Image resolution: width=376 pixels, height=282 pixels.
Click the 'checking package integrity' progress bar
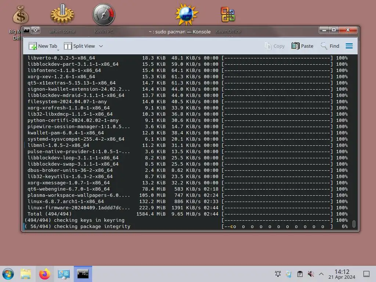277,227
